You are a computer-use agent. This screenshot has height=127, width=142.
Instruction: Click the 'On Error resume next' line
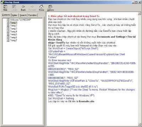click(60, 60)
